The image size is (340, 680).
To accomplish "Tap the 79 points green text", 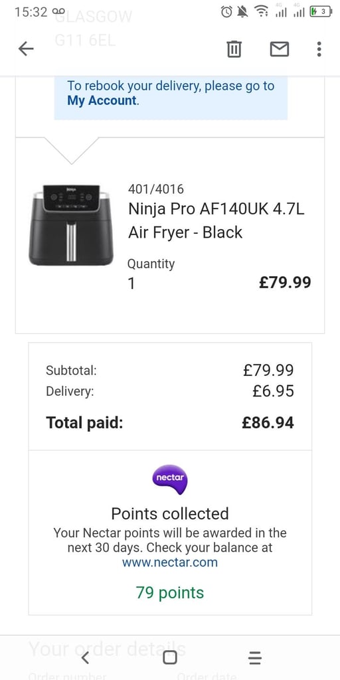I will point(170,592).
